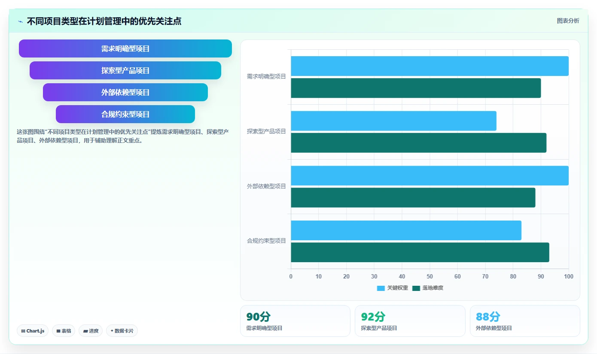Click the 探索型产品项目 y-axis label
This screenshot has height=354, width=597.
266,132
